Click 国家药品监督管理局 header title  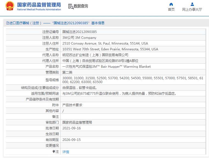point(39,5)
